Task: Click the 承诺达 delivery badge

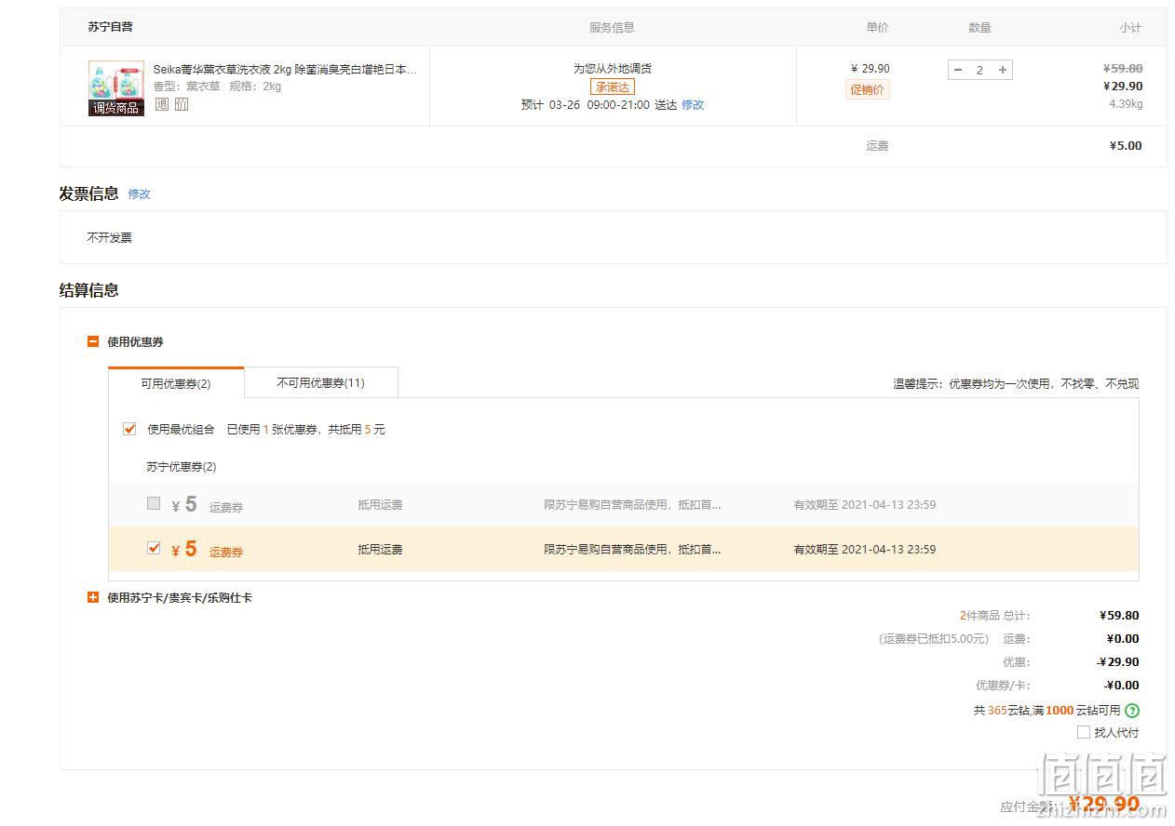Action: click(x=613, y=87)
